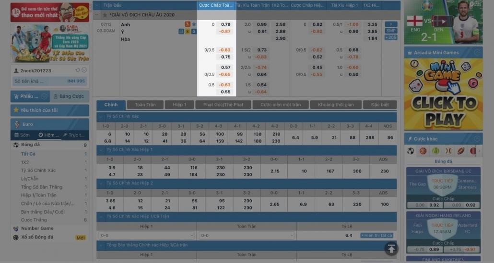Select the tennis ball icon in Cược khác
The height and width of the screenshot is (263, 494).
(x=435, y=151)
